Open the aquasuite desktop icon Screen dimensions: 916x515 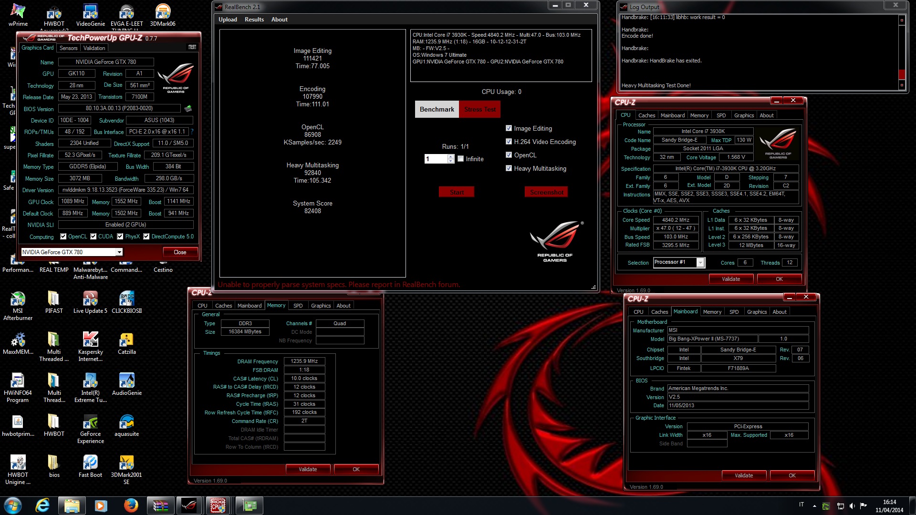[126, 425]
